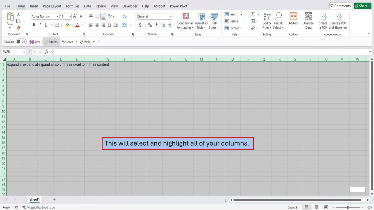Screen dimensions: 374x210
Task: Open the Power Pivot menu
Action: [x=178, y=6]
